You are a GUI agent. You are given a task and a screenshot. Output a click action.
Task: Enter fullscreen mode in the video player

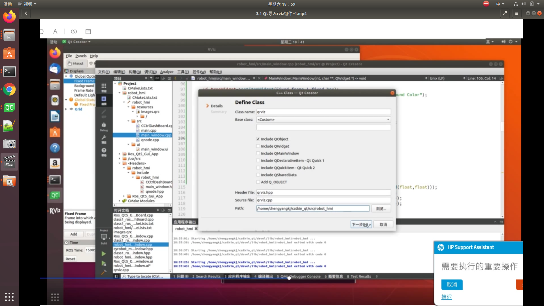(x=505, y=13)
